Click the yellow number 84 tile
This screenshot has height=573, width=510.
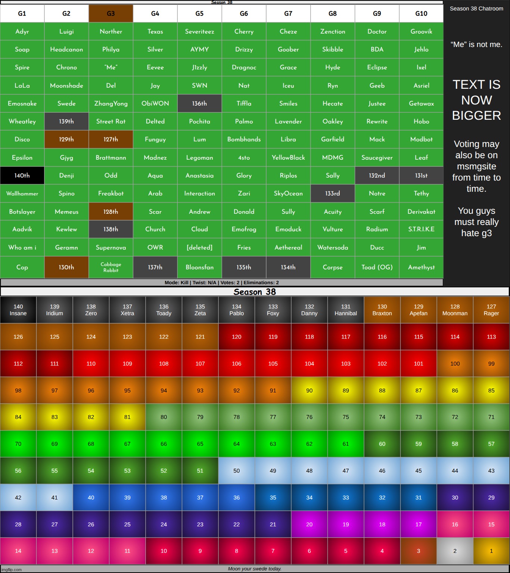click(18, 417)
